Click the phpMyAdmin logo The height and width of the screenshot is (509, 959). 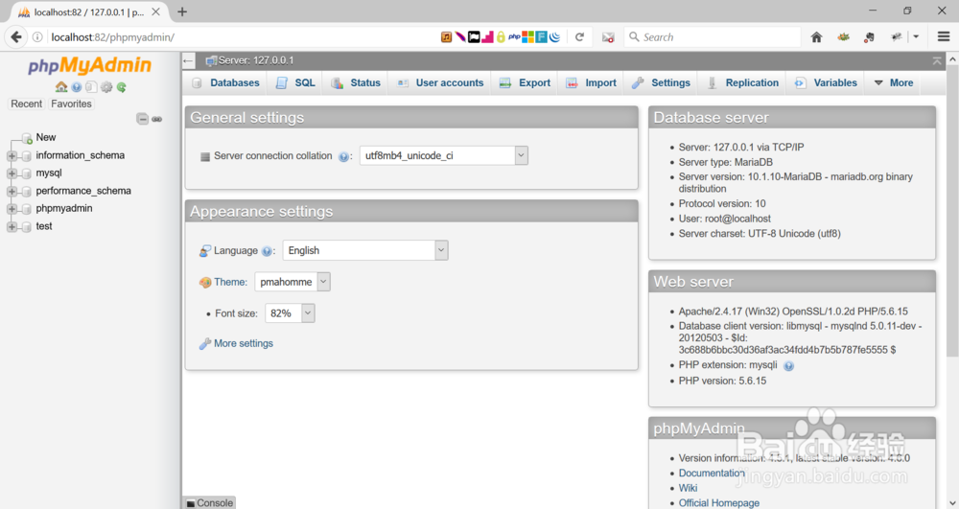pos(90,65)
